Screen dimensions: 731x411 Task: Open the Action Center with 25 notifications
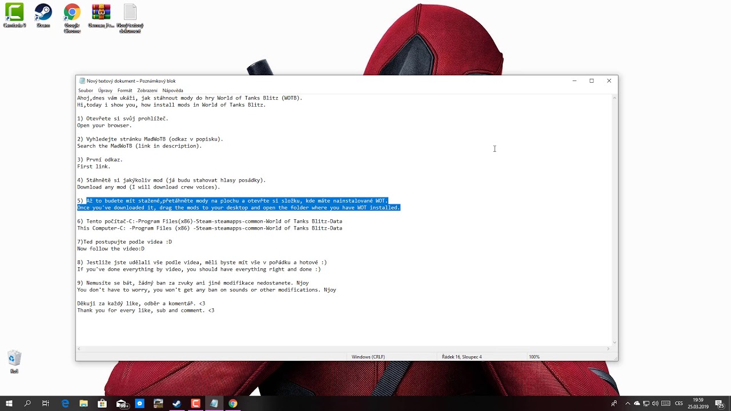(720, 404)
